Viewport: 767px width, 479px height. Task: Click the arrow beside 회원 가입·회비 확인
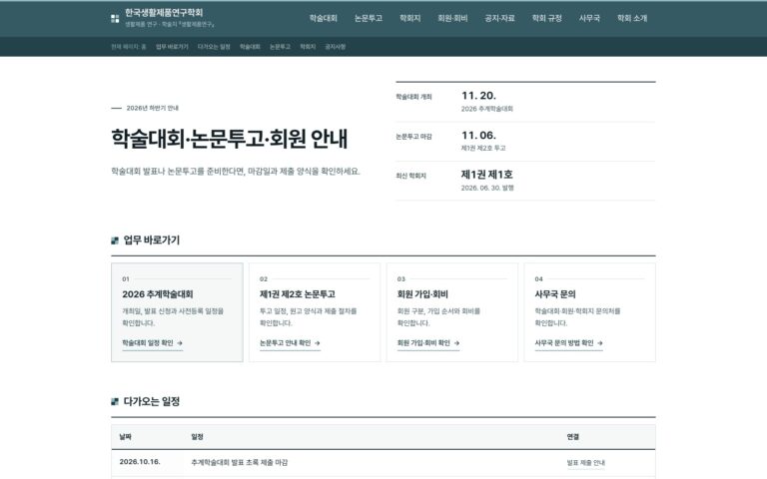click(456, 343)
